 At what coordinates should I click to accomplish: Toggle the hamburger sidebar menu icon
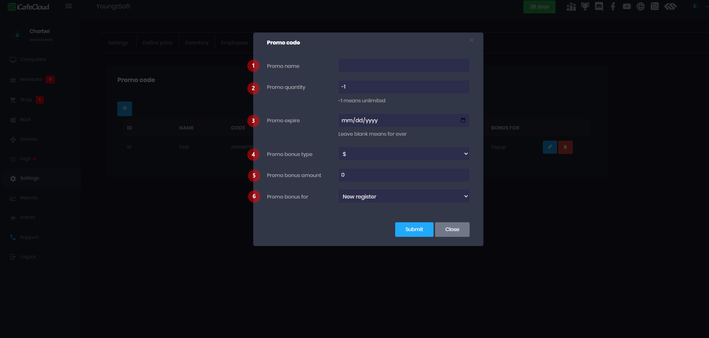(x=69, y=6)
